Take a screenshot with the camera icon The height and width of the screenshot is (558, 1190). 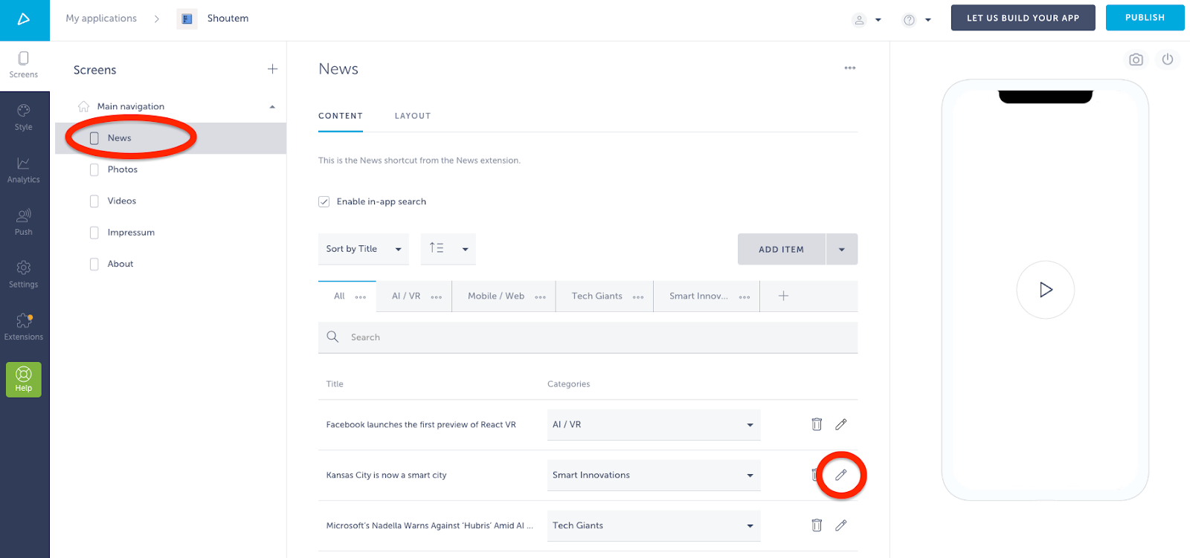(x=1136, y=59)
